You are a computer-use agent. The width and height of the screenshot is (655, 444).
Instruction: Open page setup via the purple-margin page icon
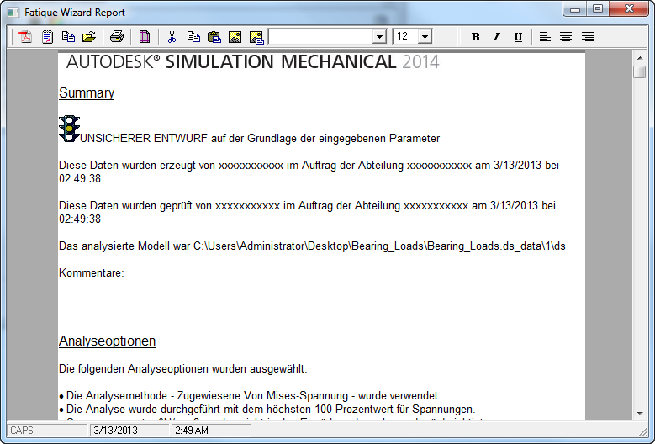(144, 37)
